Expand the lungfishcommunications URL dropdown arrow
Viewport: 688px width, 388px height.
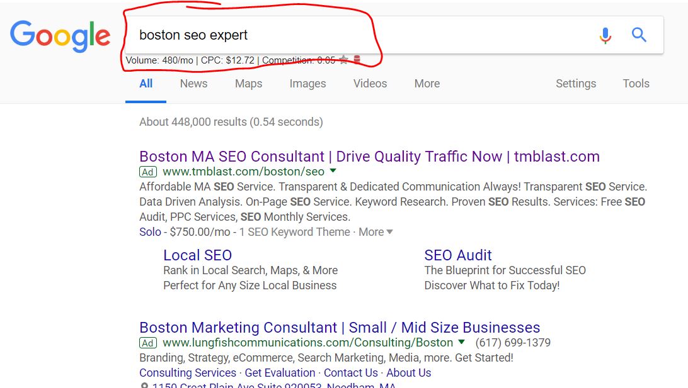point(462,341)
